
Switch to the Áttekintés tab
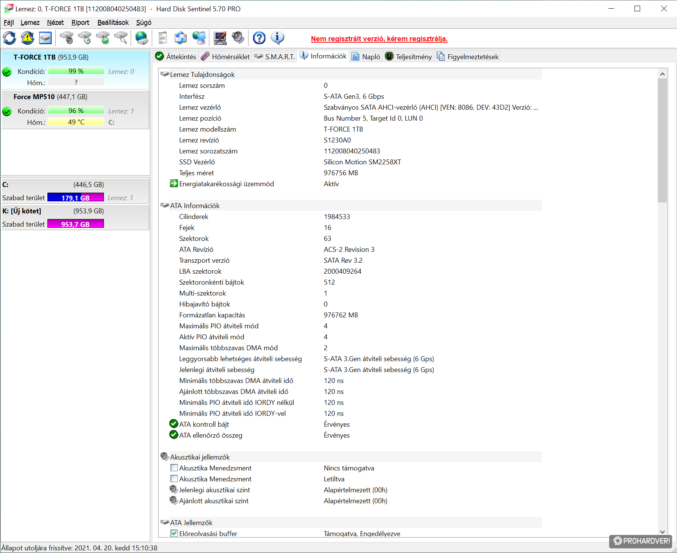coord(176,57)
